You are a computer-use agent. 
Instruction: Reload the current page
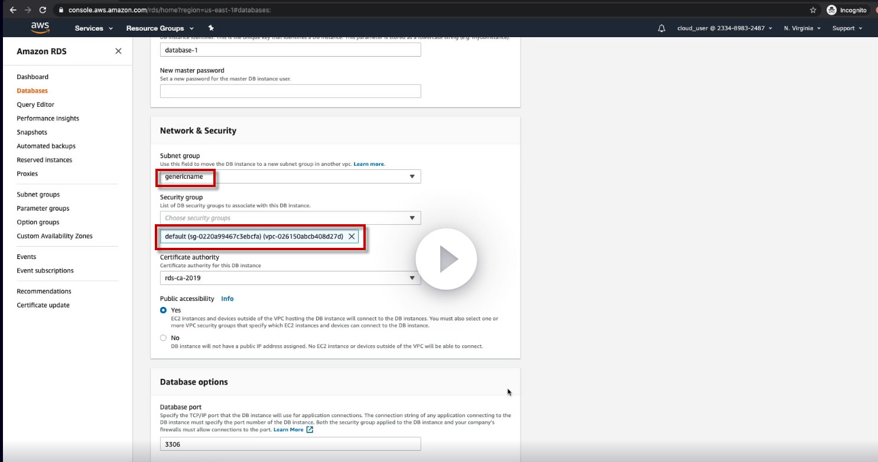click(43, 10)
